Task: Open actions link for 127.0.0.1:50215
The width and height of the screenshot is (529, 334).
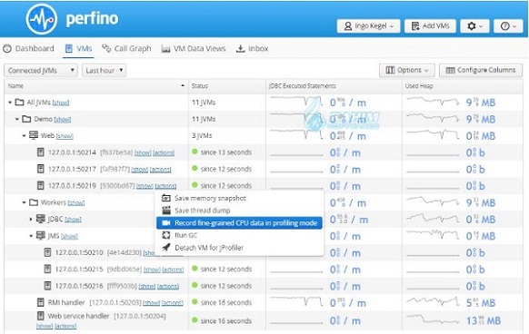Action: click(173, 270)
